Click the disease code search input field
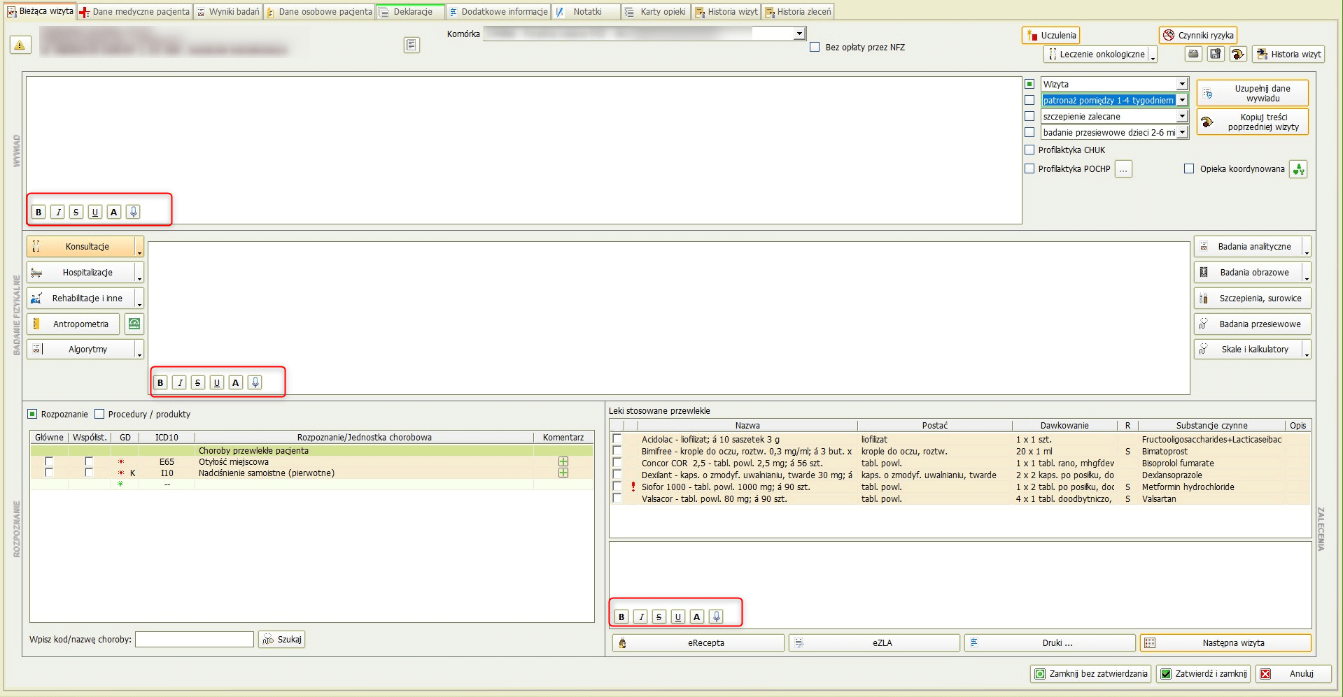This screenshot has width=1343, height=697. [195, 639]
